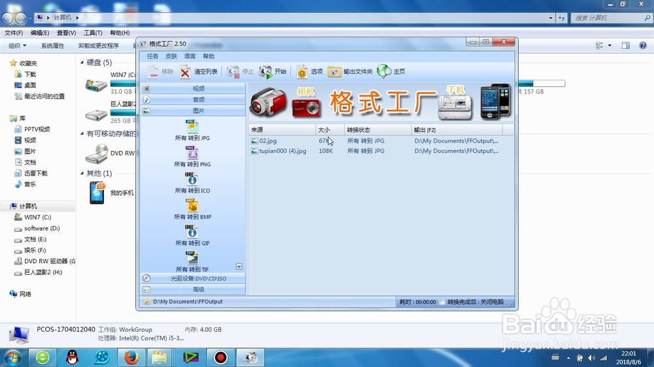The image size is (654, 367).
Task: Click the Explorer help question mark icon
Action: point(643,46)
